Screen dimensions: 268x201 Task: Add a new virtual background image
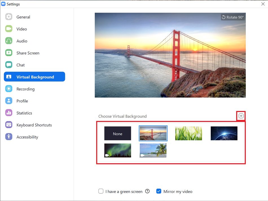click(241, 116)
